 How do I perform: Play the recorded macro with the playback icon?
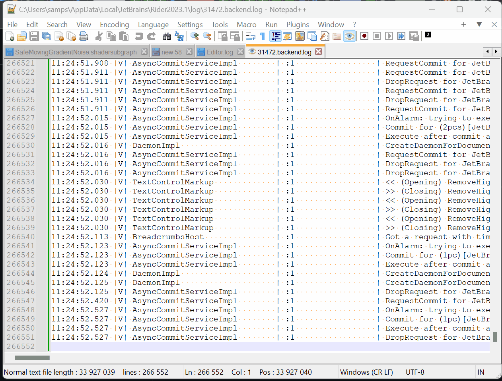(389, 35)
